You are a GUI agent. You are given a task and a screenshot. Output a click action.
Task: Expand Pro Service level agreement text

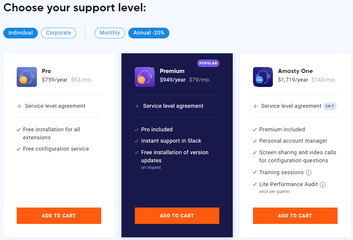tap(55, 106)
